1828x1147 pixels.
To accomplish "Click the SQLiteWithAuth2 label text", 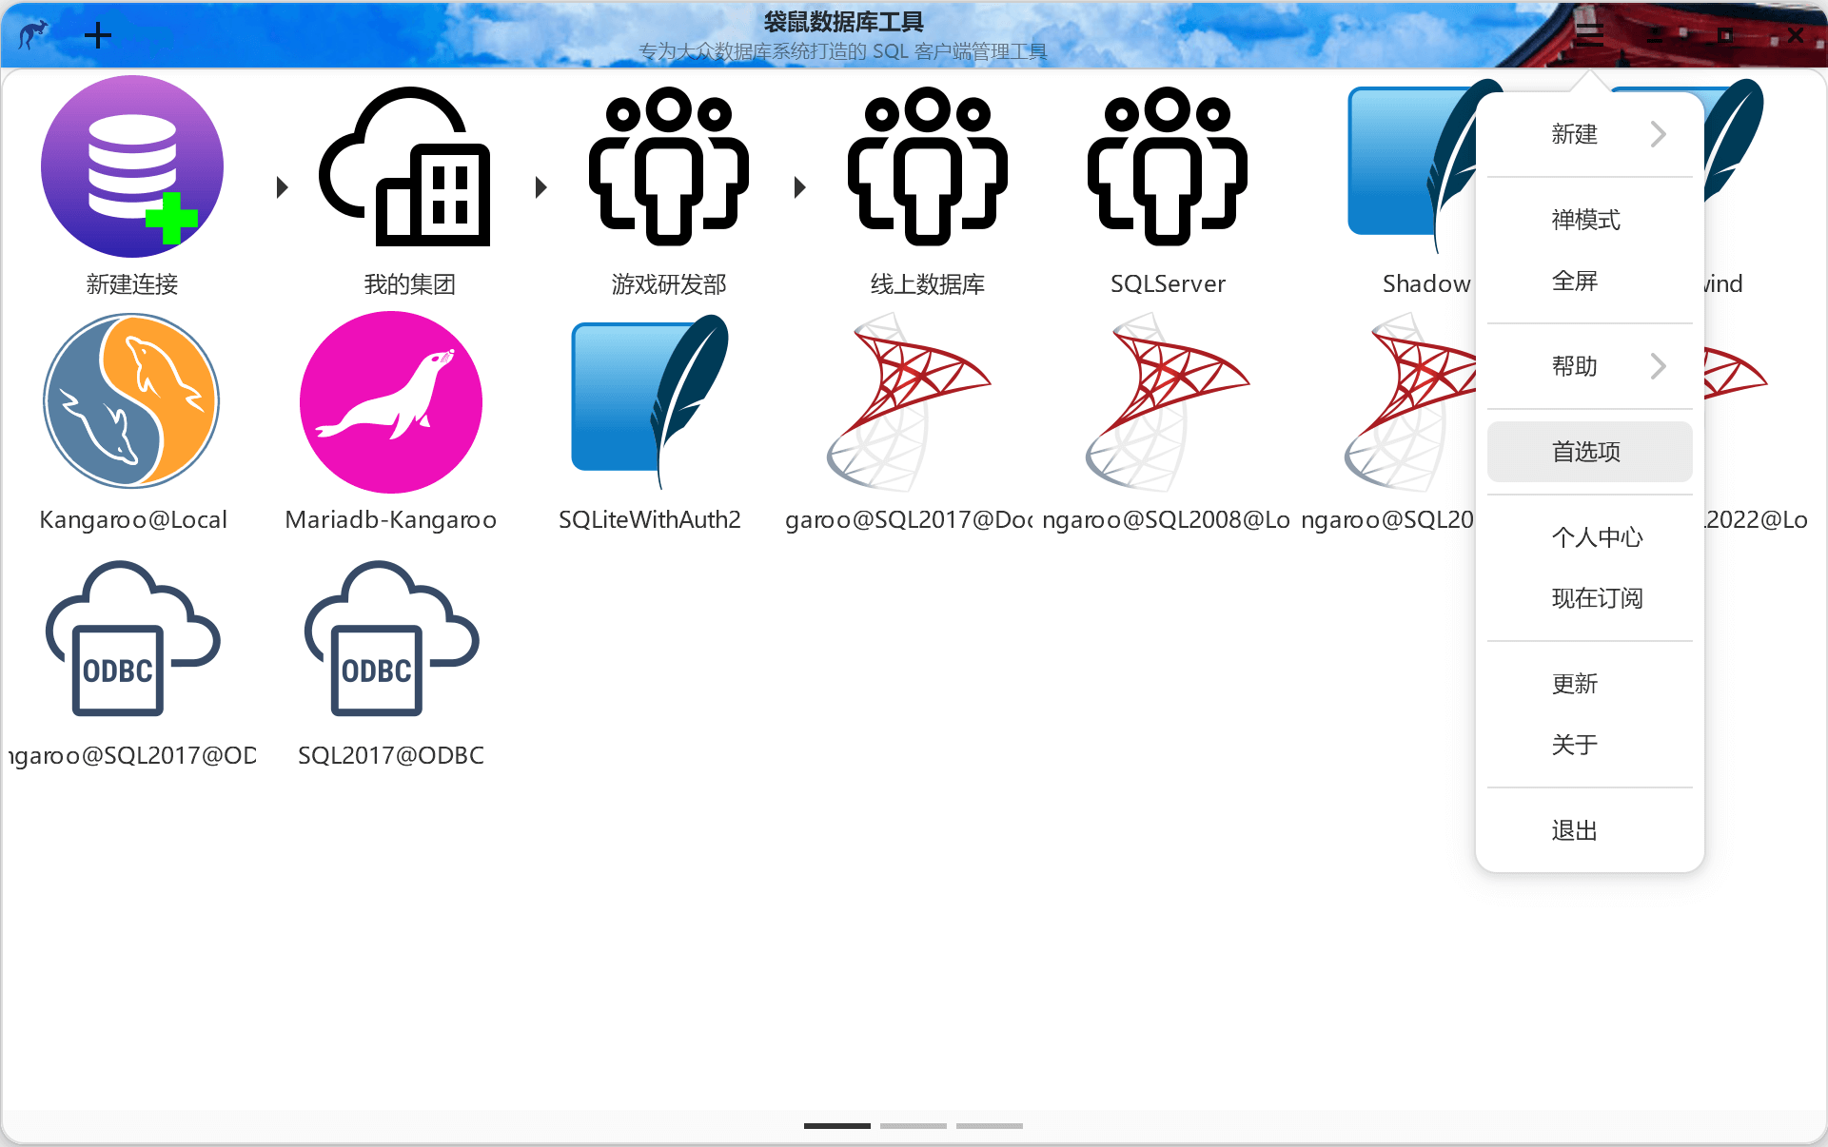I will pyautogui.click(x=650, y=519).
